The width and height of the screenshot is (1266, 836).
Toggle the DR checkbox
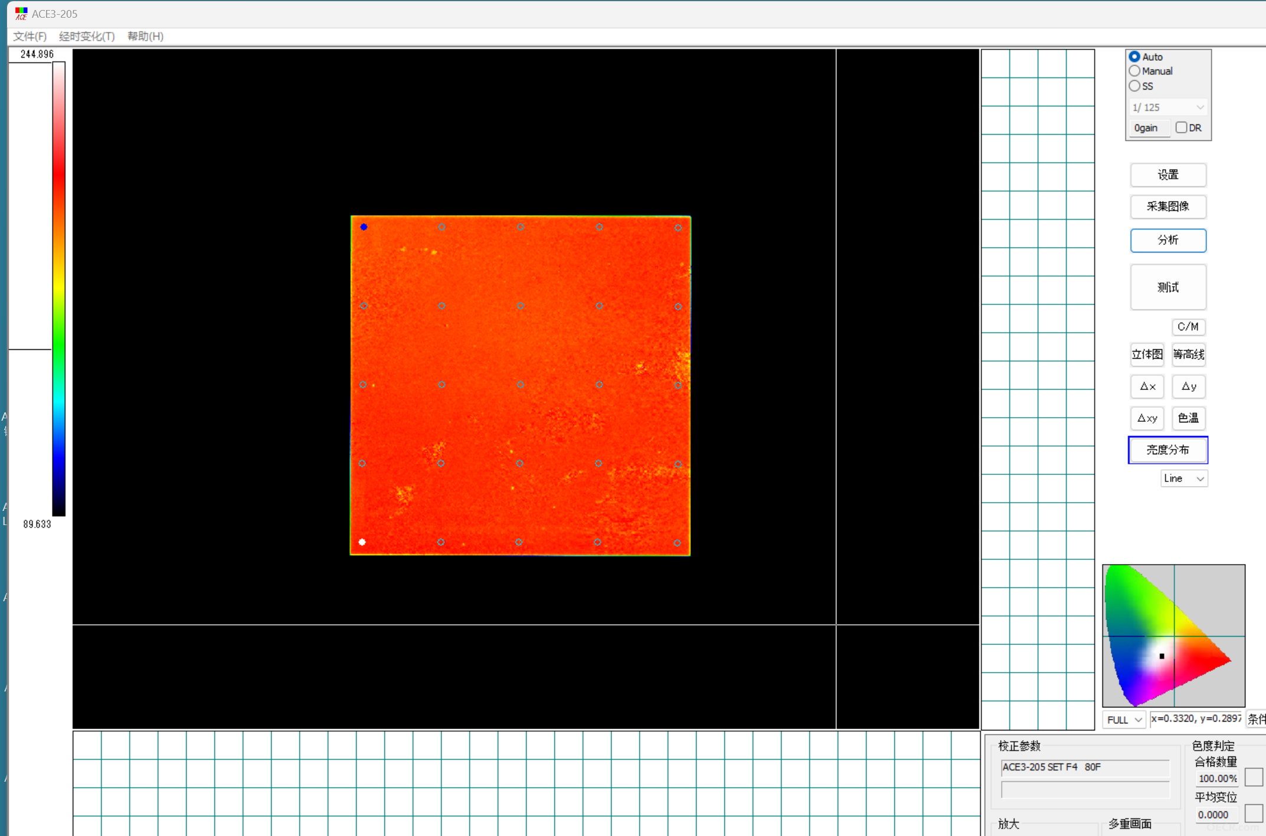(1181, 127)
